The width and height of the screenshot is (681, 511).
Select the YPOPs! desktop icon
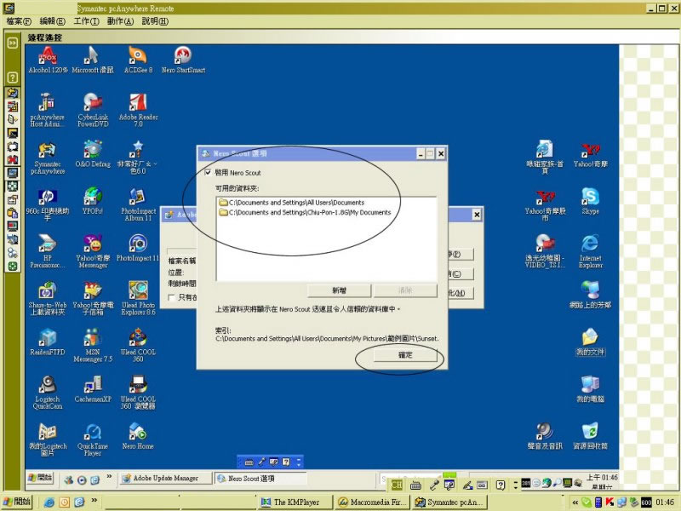(x=93, y=201)
